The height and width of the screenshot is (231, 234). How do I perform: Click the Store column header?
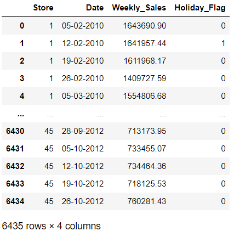43,8
